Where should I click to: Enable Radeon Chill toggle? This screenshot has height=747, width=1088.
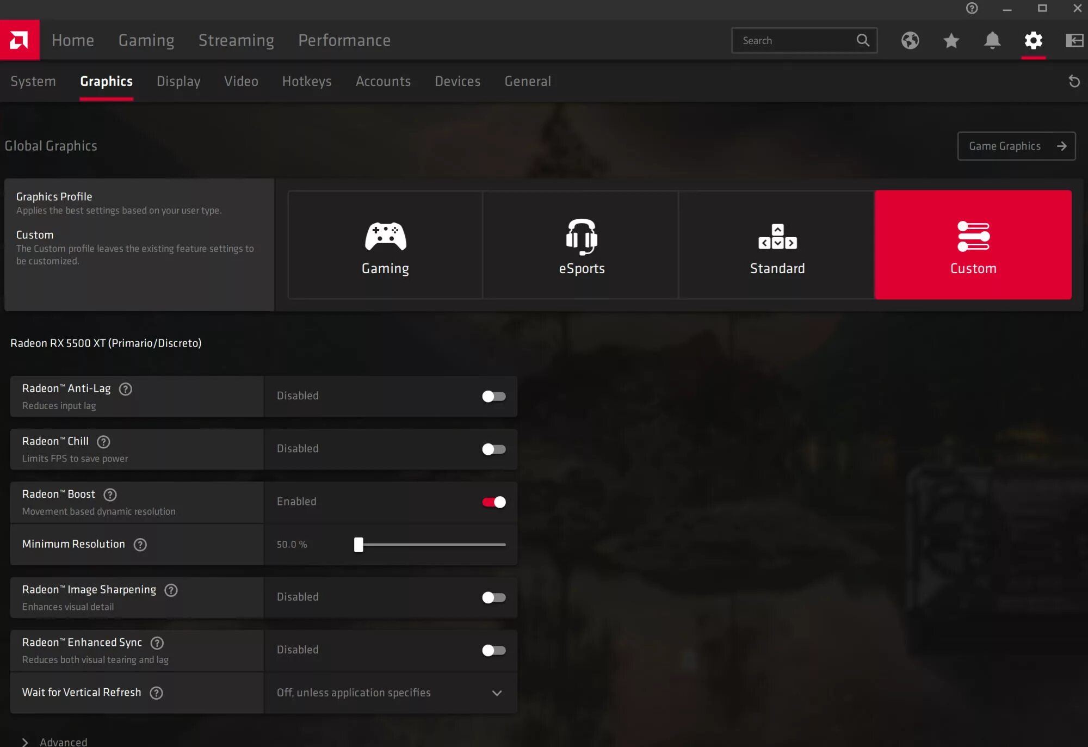(x=493, y=448)
